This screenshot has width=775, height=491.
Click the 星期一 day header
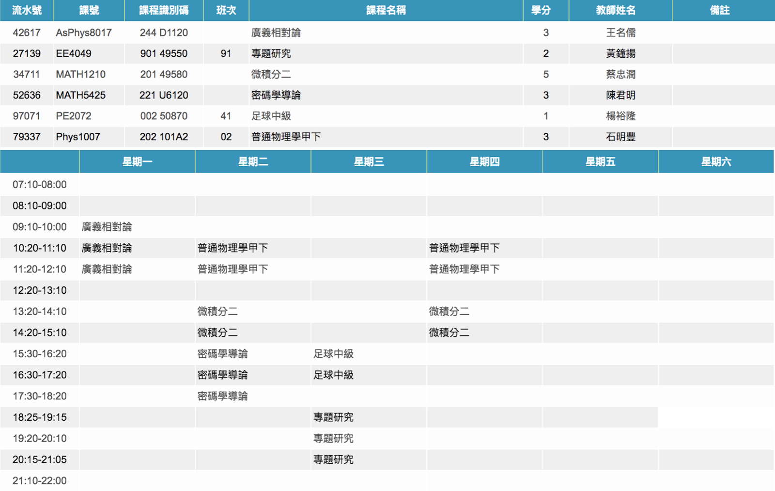[x=137, y=162]
